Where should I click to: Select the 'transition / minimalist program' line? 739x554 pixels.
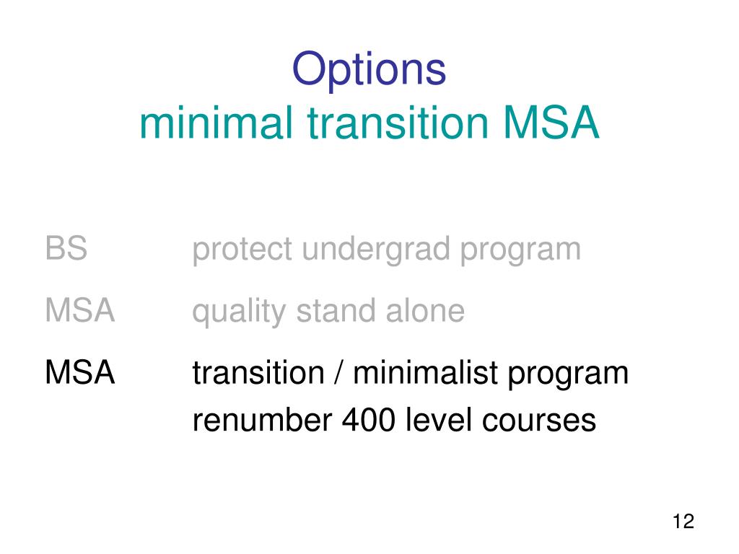[x=411, y=374]
